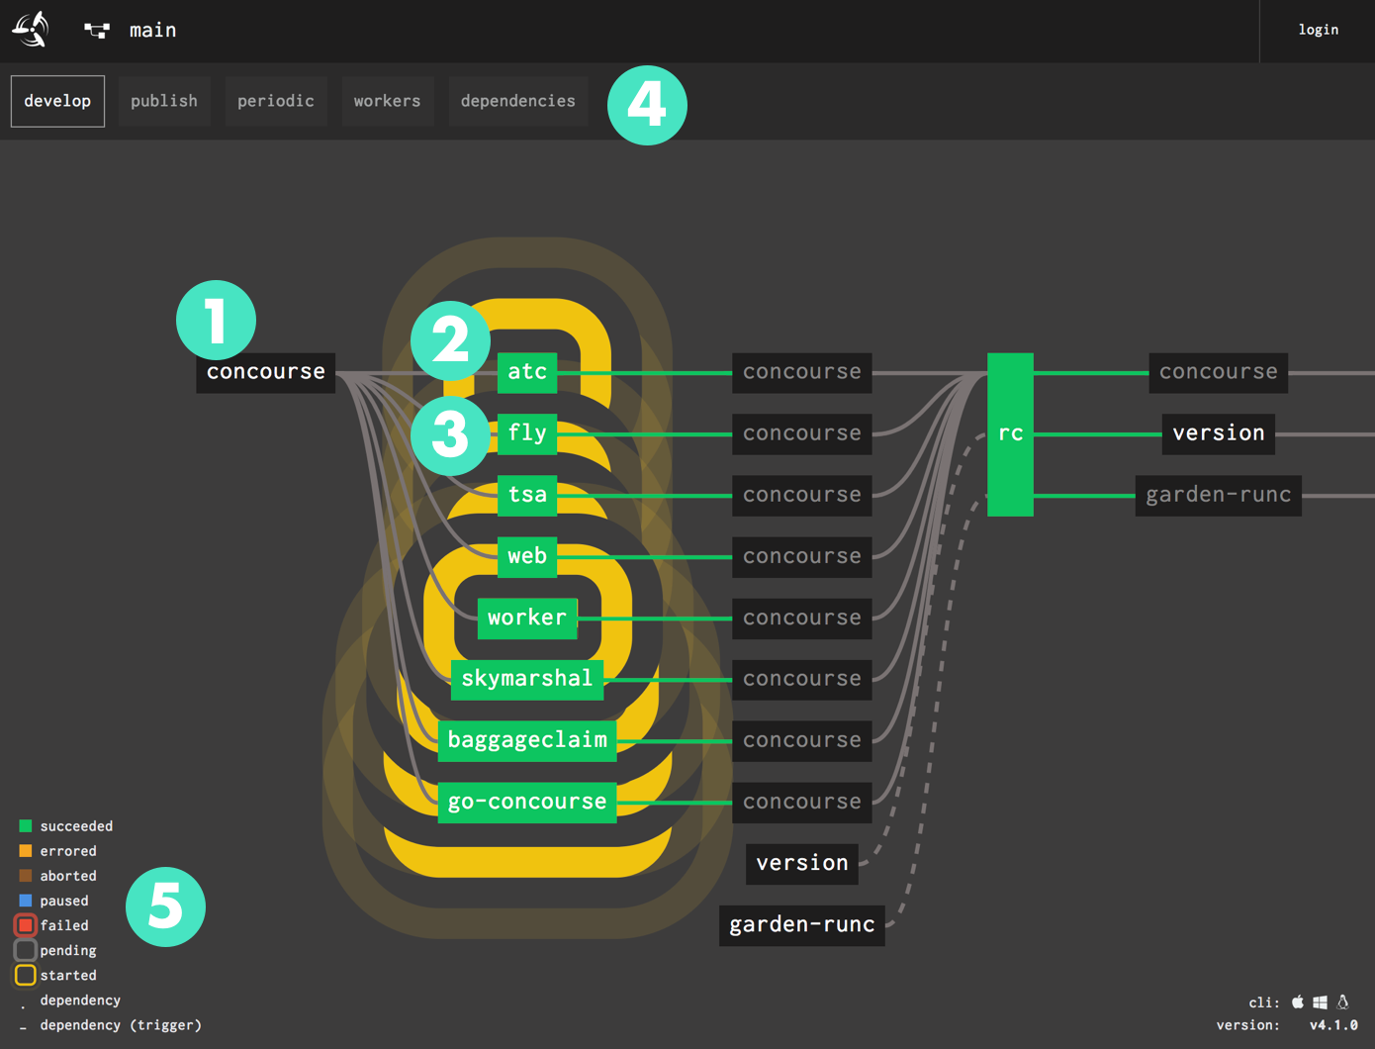The height and width of the screenshot is (1049, 1375).
Task: Click the Concourse propeller logo
Action: pyautogui.click(x=29, y=30)
